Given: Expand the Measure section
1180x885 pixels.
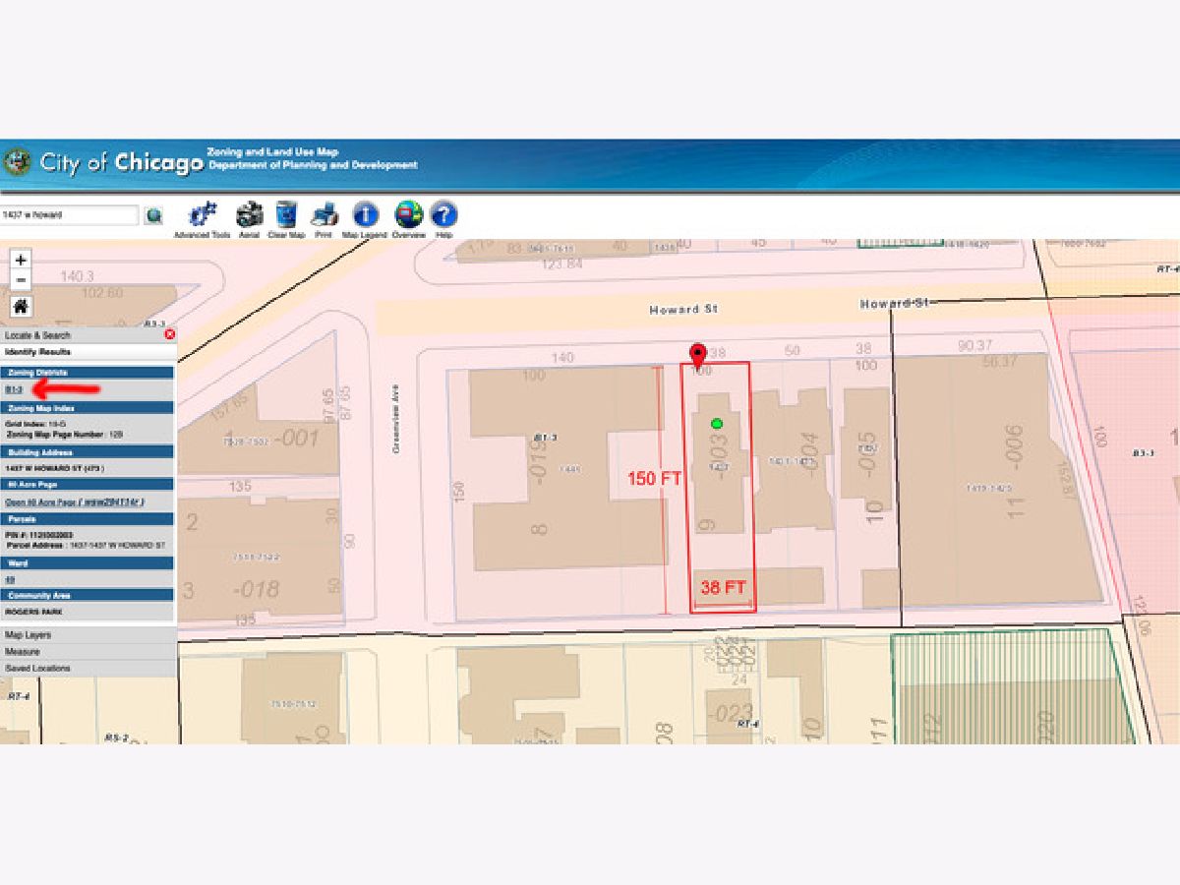Looking at the screenshot, I should [x=23, y=652].
